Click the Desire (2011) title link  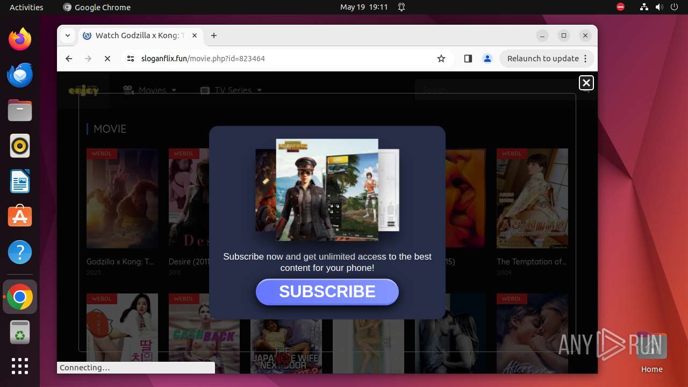tap(189, 262)
